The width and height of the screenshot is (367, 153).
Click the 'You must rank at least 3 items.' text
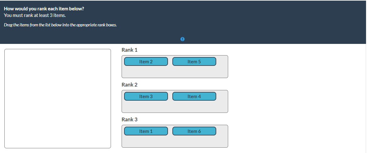tap(35, 15)
